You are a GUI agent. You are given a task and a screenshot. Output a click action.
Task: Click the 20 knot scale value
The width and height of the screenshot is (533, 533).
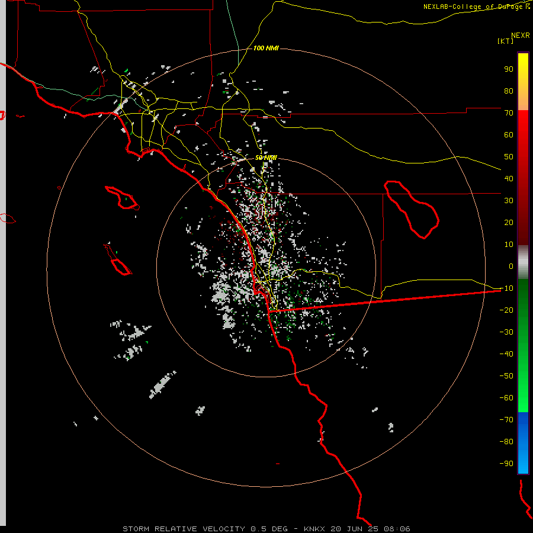pyautogui.click(x=509, y=223)
